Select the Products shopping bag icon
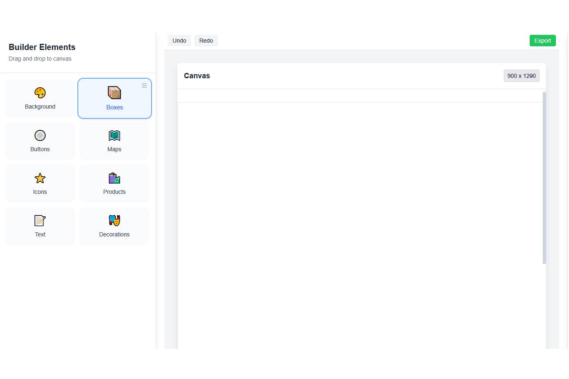Viewport: 569px width, 379px height. tap(114, 178)
